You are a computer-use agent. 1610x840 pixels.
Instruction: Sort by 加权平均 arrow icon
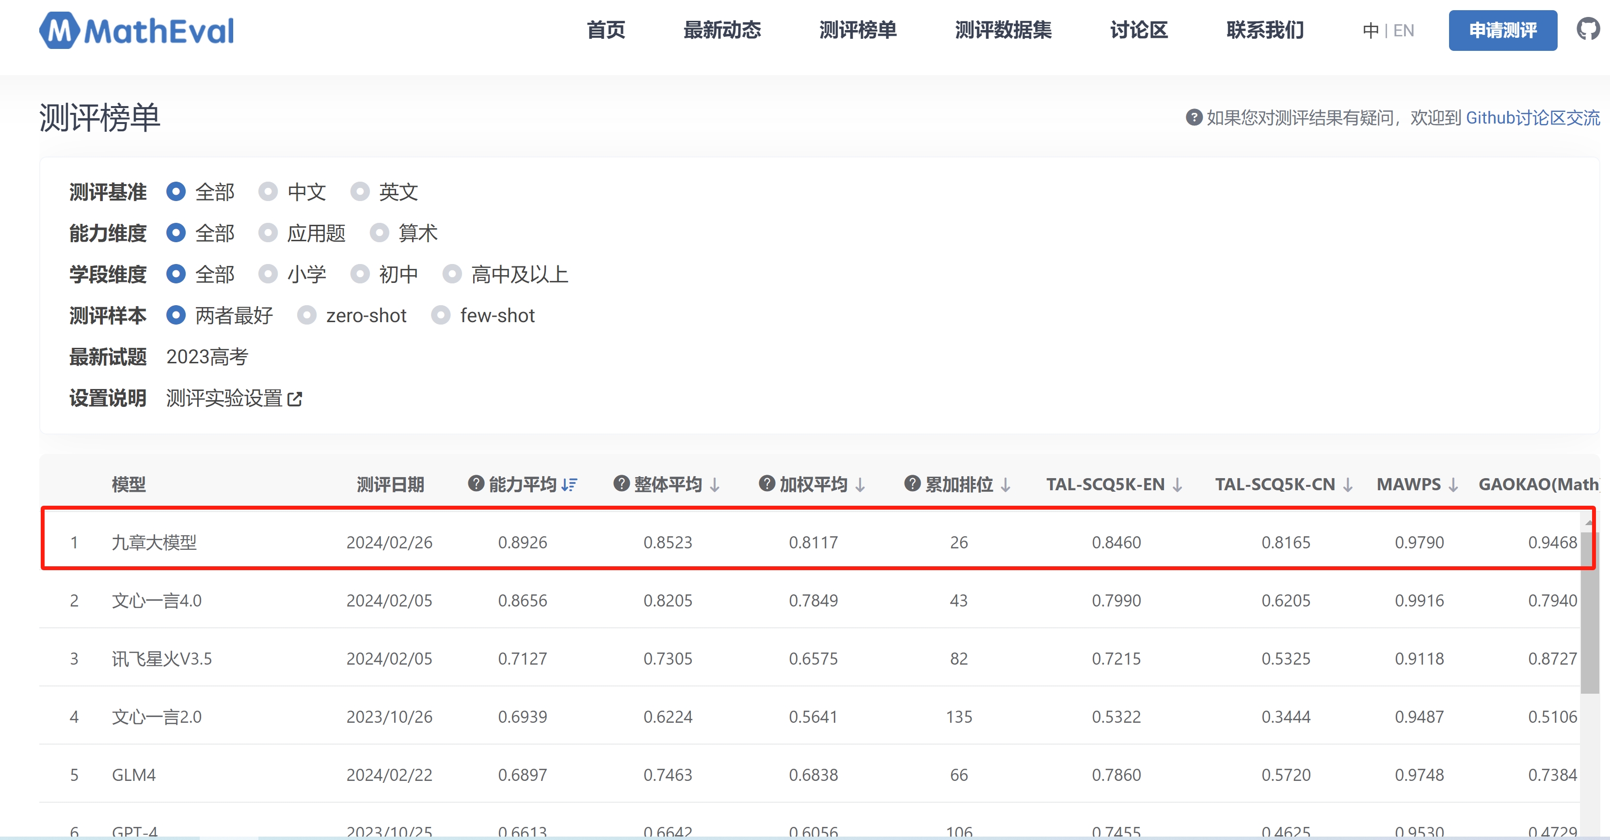[x=860, y=484]
